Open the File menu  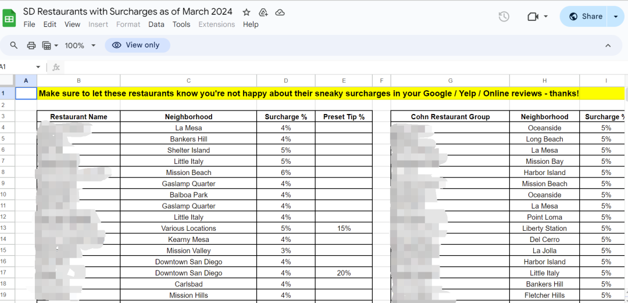[x=29, y=24]
